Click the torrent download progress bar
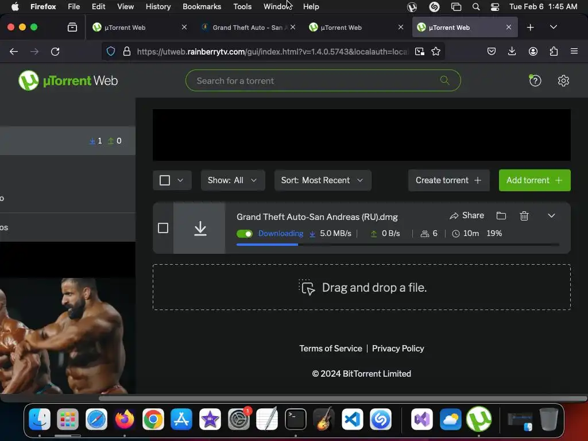This screenshot has height=441, width=588. pos(397,245)
